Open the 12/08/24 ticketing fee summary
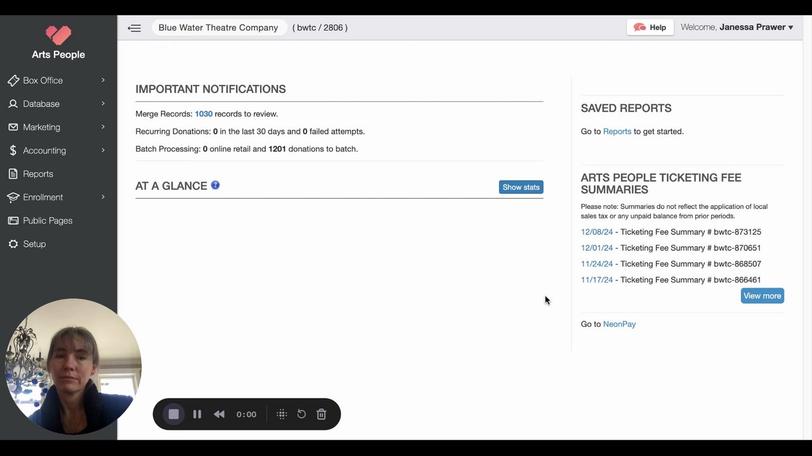 597,232
